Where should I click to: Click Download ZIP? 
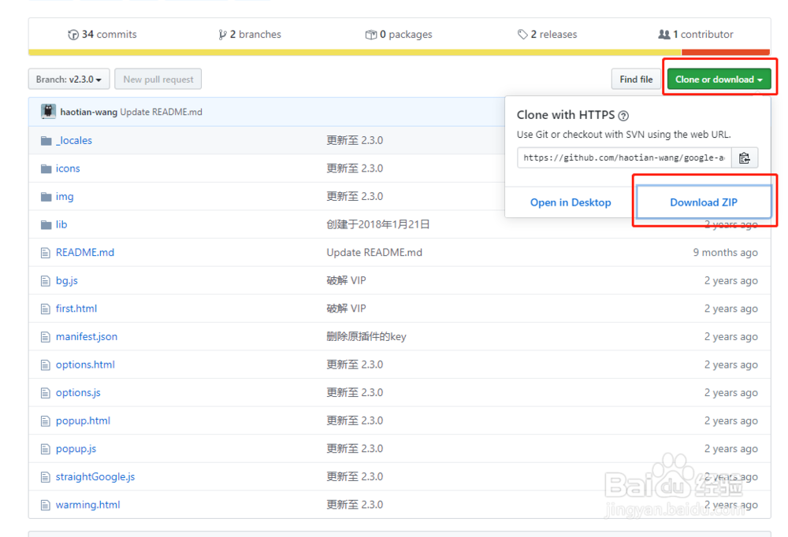tap(704, 202)
